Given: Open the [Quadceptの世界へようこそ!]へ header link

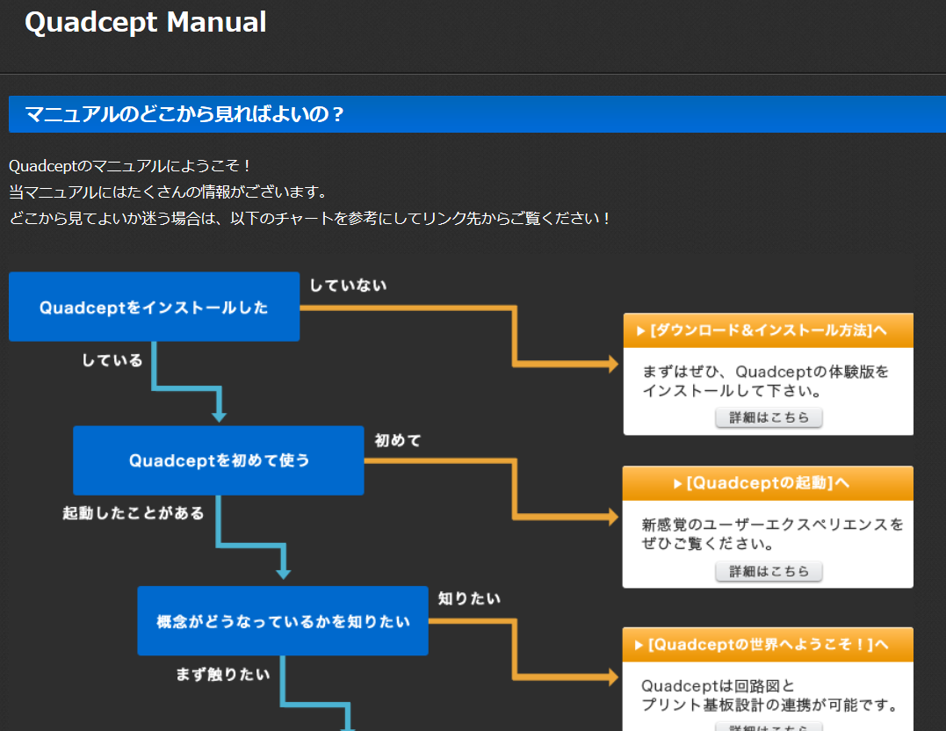Looking at the screenshot, I should click(x=768, y=645).
